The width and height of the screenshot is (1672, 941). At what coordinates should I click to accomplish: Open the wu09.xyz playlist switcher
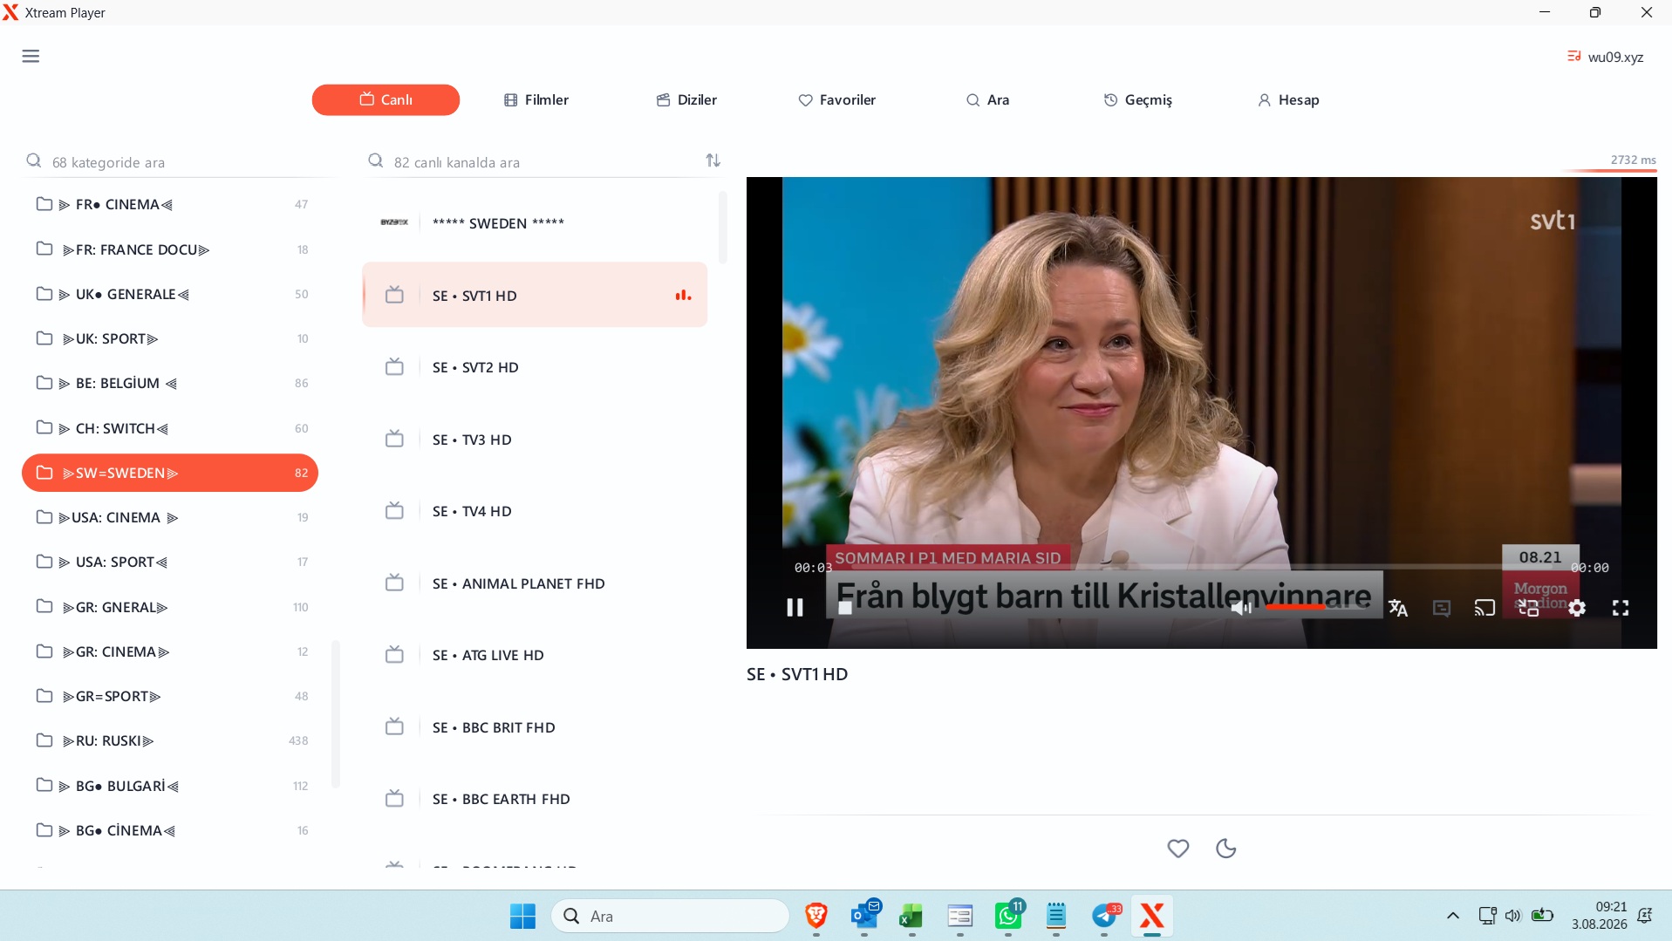click(x=1606, y=57)
